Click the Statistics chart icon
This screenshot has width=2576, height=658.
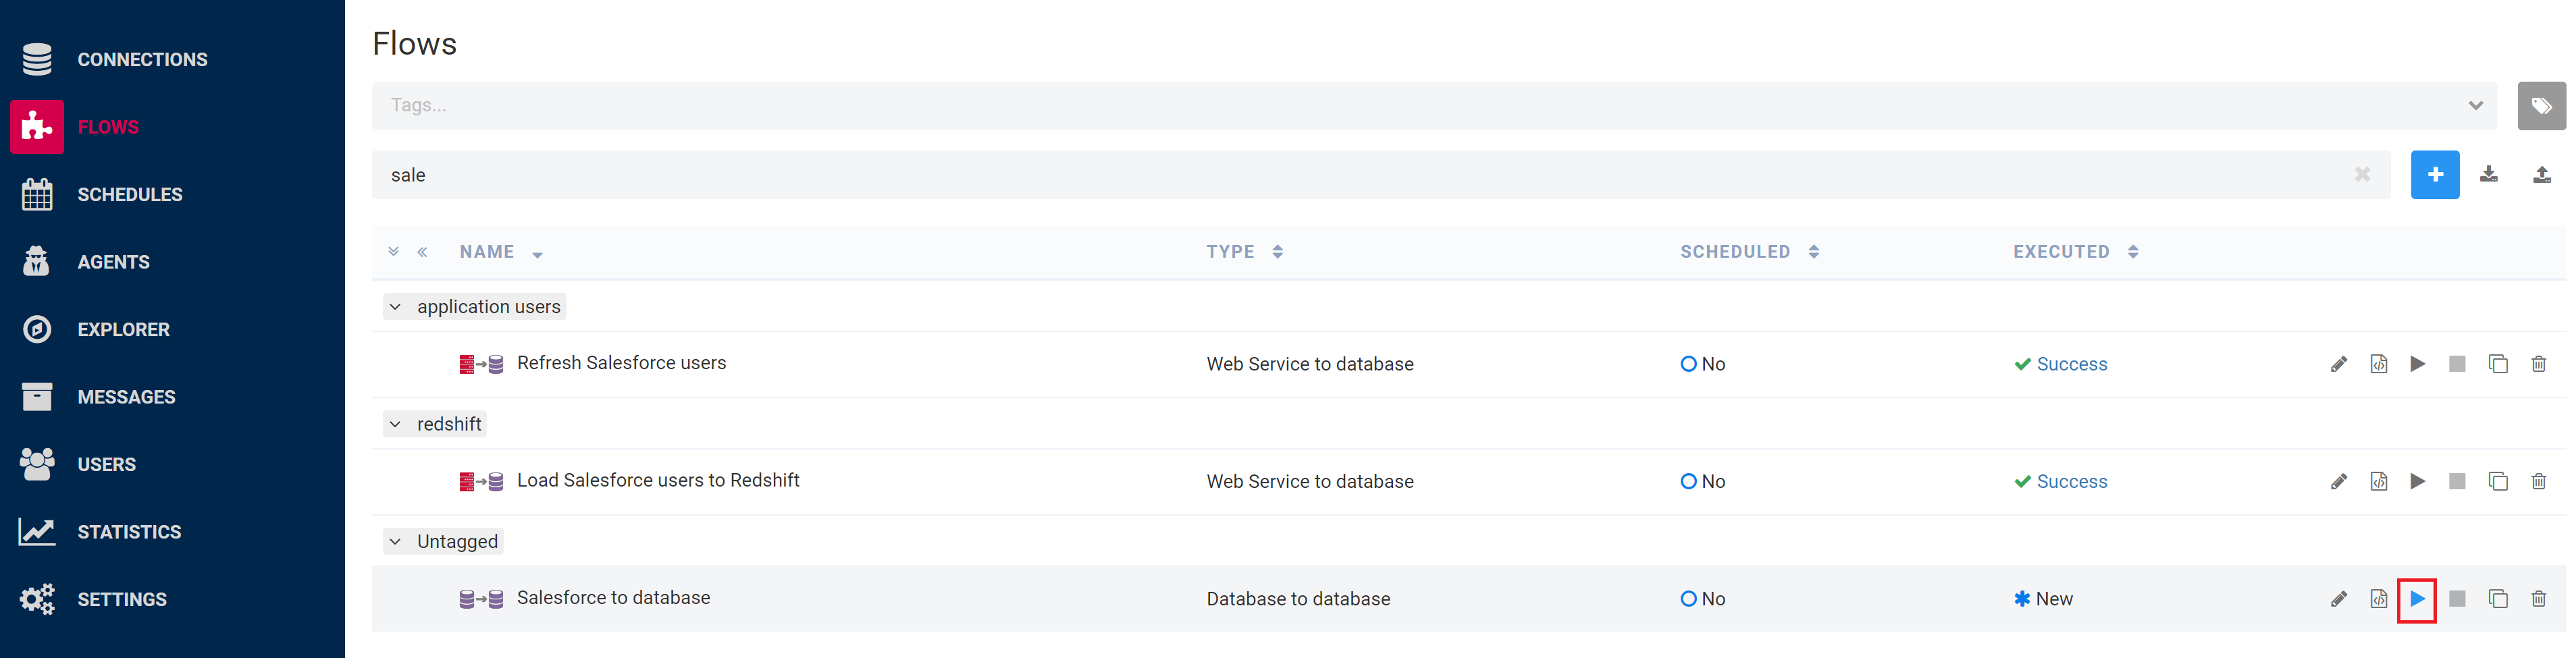point(37,532)
